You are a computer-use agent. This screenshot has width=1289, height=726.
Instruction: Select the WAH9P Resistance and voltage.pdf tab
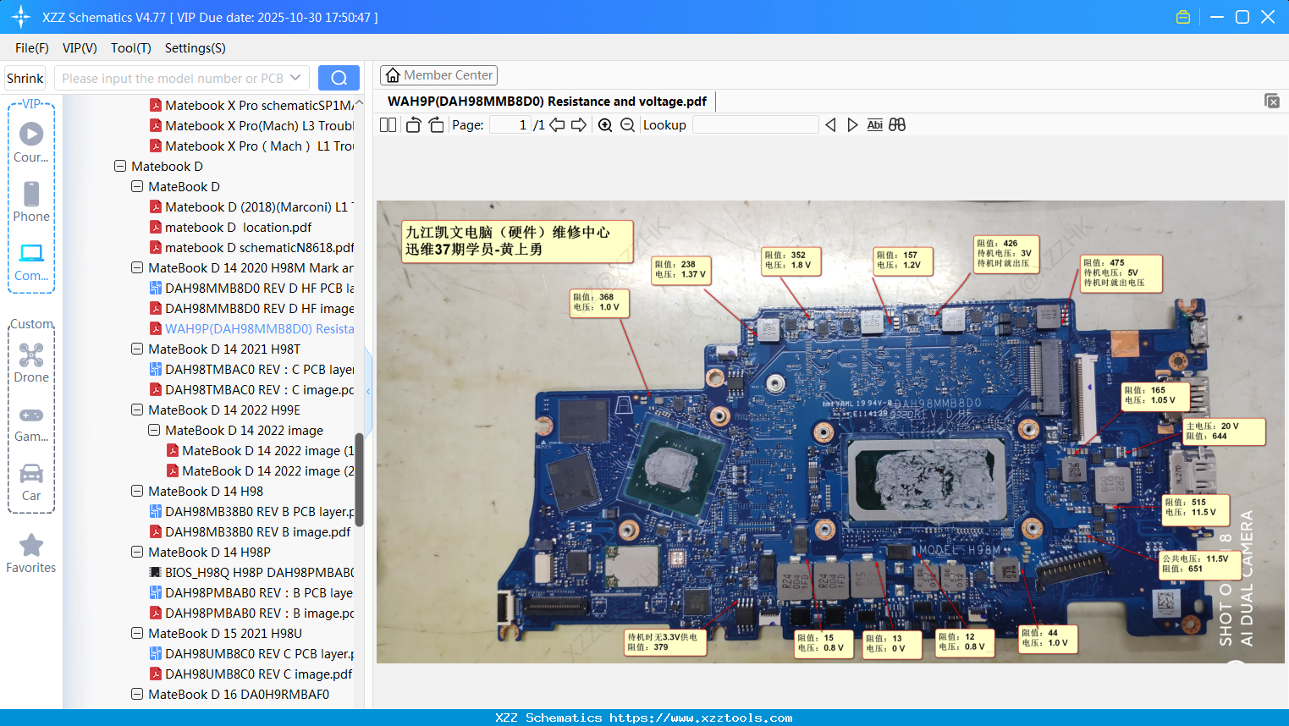(x=547, y=102)
